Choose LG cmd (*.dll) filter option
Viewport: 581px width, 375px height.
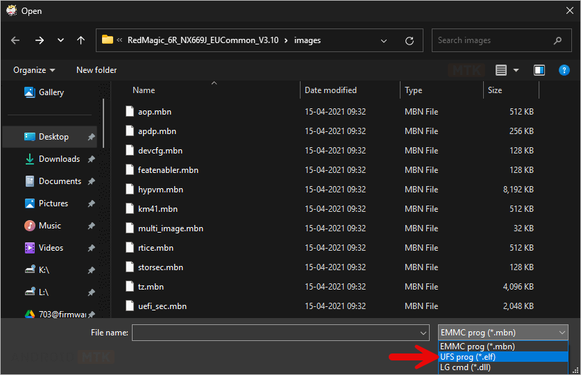tap(465, 367)
